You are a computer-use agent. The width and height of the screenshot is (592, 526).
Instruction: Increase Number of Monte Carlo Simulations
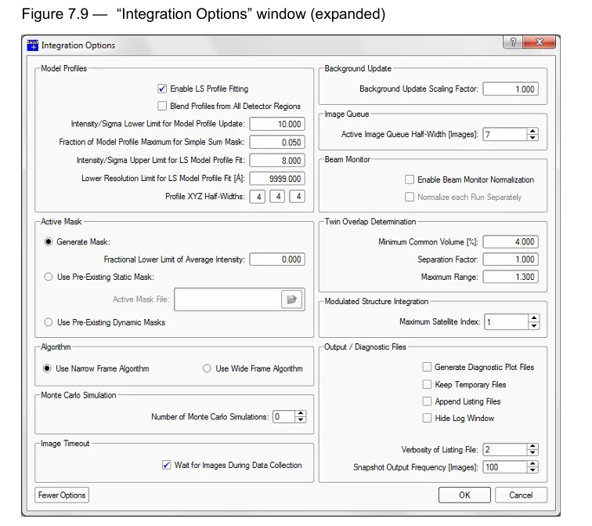(x=301, y=414)
